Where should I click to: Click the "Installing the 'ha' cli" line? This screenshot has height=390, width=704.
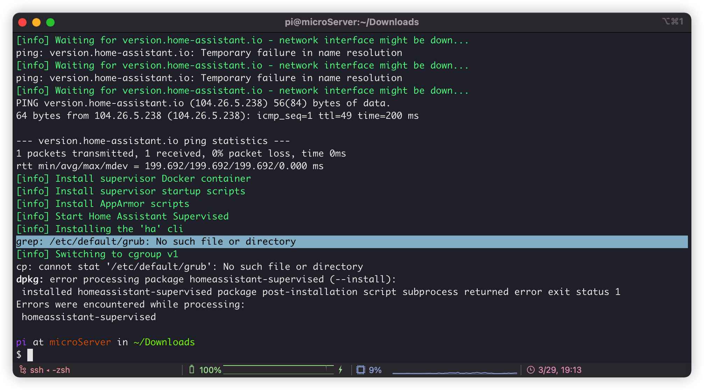click(100, 229)
